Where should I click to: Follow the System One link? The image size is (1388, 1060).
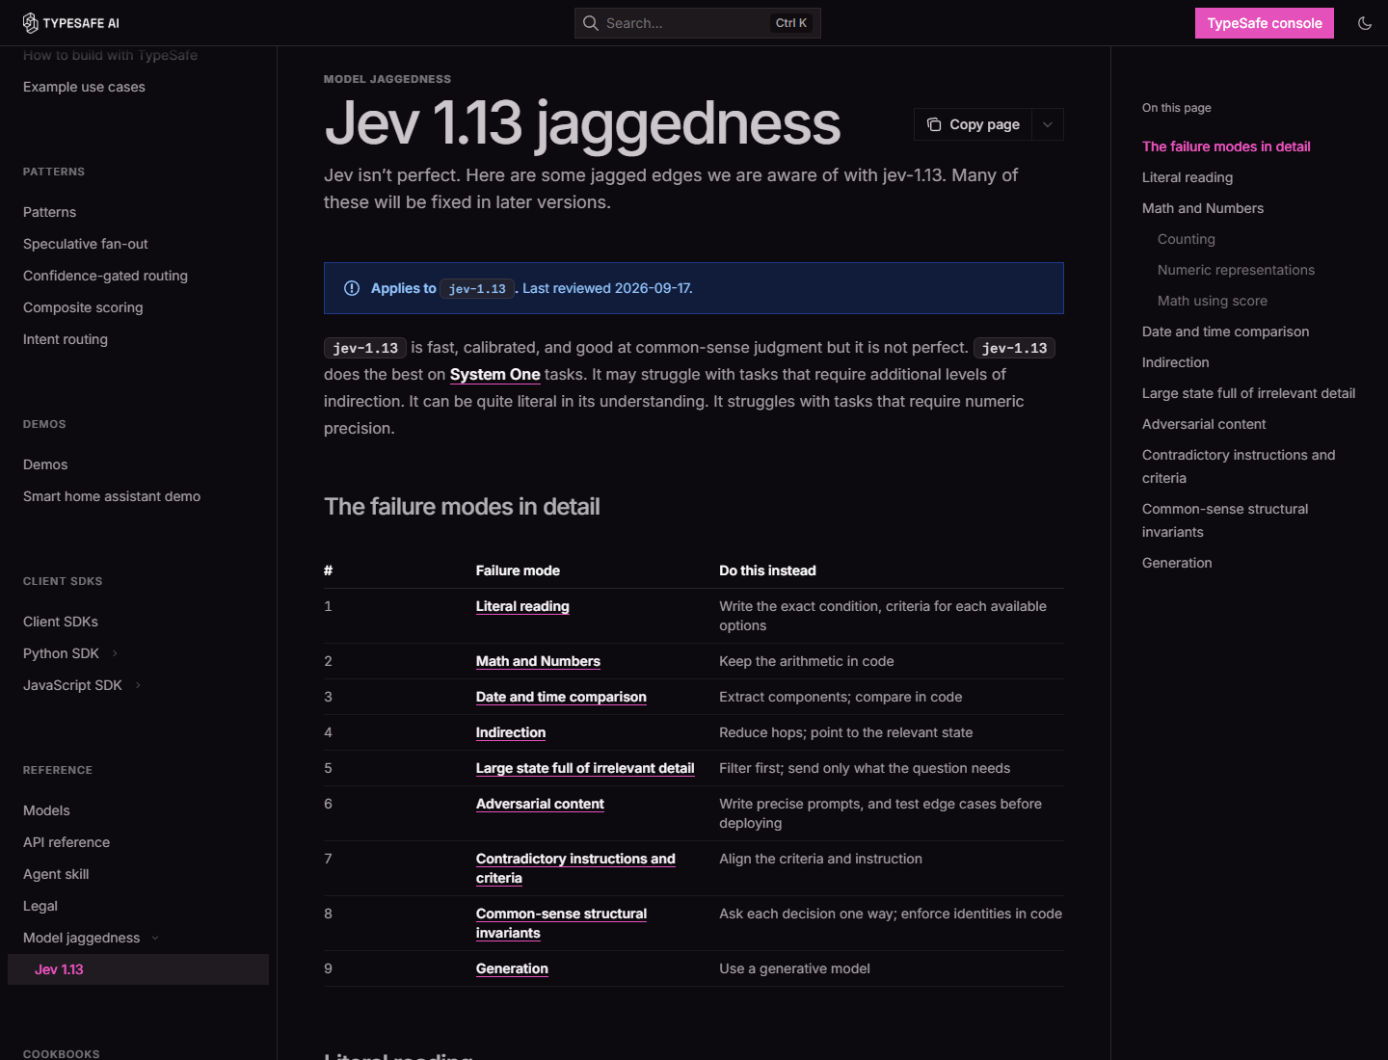[494, 374]
